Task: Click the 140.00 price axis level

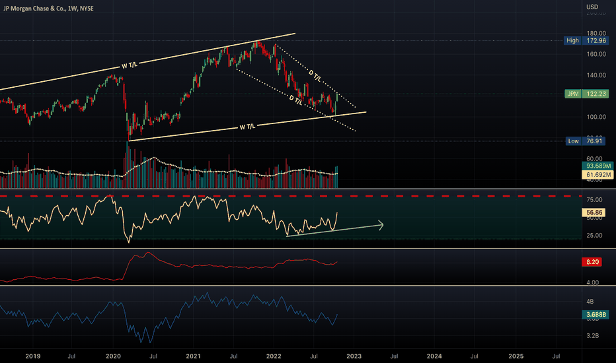Action: click(x=596, y=75)
